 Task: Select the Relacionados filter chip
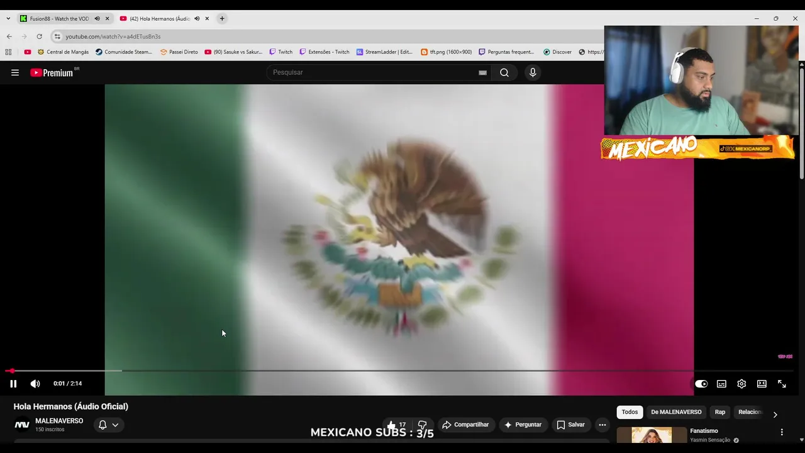[x=750, y=412]
